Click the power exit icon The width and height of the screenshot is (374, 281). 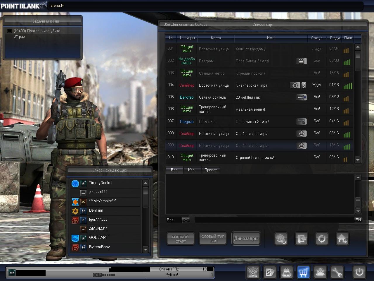tap(359, 272)
